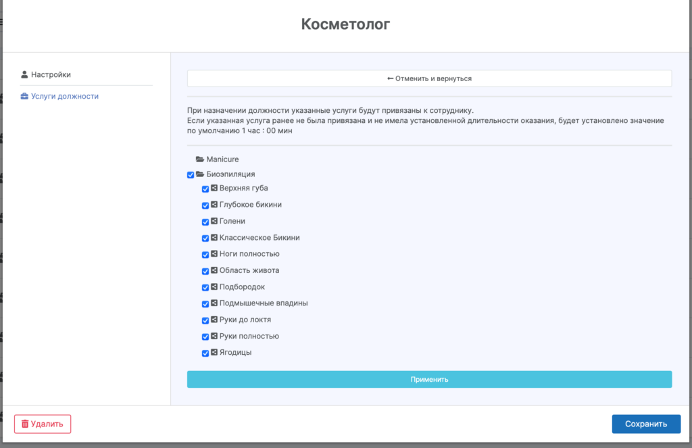Open the Настройки tab

point(51,75)
